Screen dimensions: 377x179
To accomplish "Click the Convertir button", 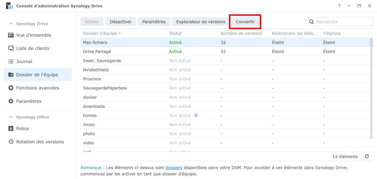I will (x=245, y=21).
